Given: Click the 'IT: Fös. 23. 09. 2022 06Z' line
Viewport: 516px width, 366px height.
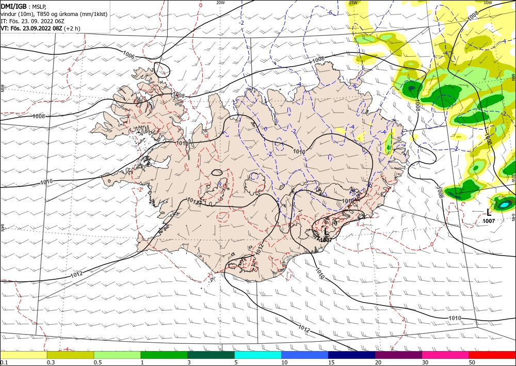Looking at the screenshot, I should click(32, 21).
